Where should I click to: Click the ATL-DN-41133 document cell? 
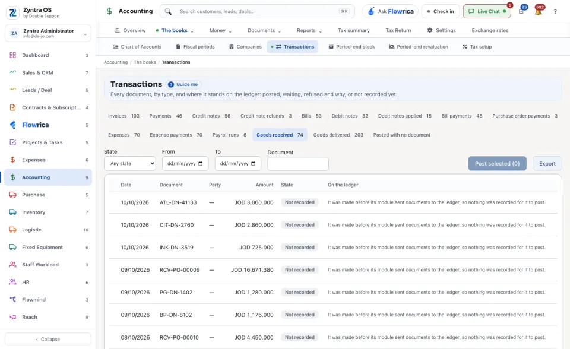(178, 202)
